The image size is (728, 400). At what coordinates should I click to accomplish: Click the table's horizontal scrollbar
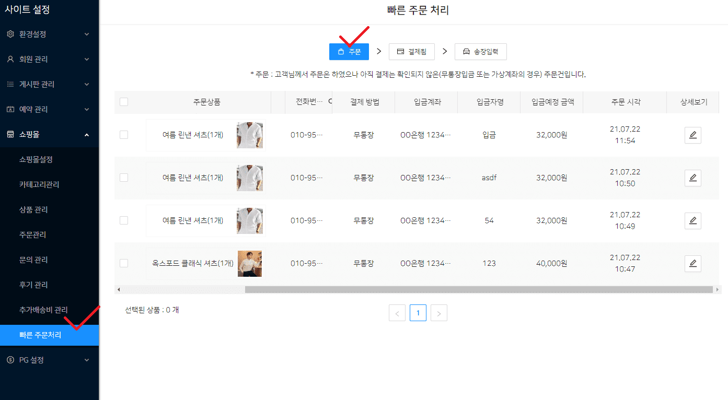478,289
